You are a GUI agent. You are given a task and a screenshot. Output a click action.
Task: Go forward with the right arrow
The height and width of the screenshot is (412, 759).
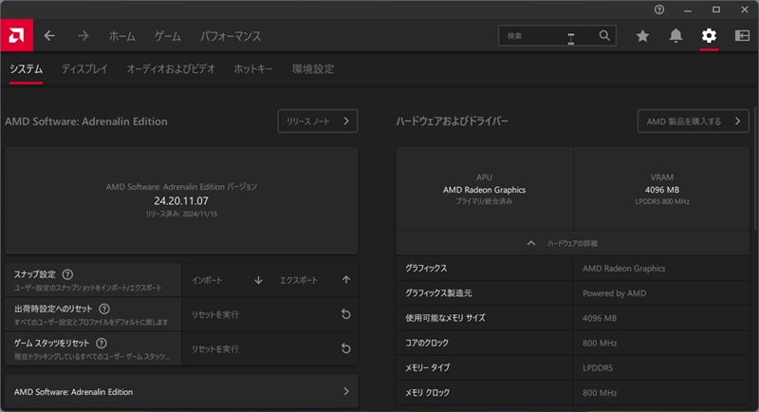83,36
